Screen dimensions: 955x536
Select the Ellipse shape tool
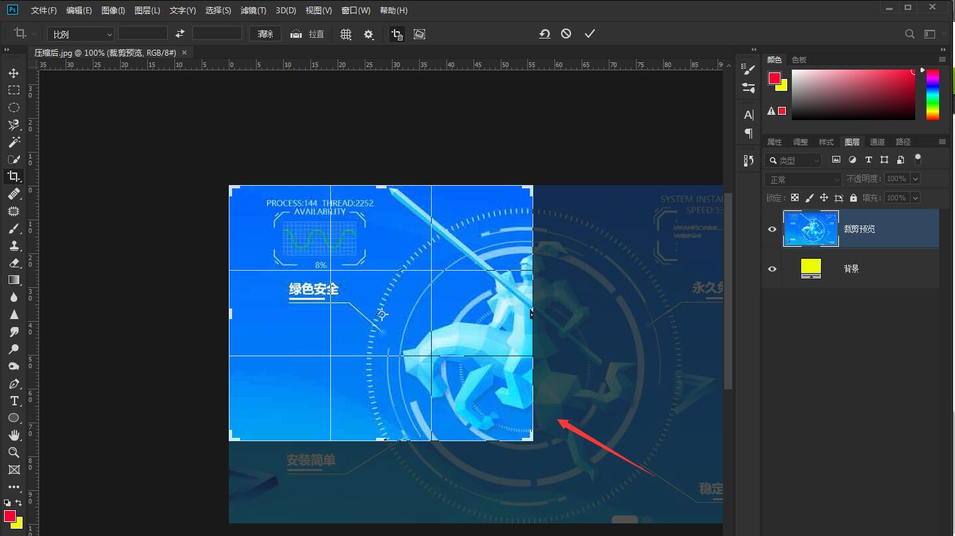click(x=13, y=418)
